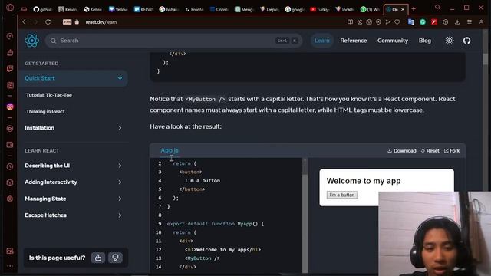Open the green Grammarly extension icon

423,22
